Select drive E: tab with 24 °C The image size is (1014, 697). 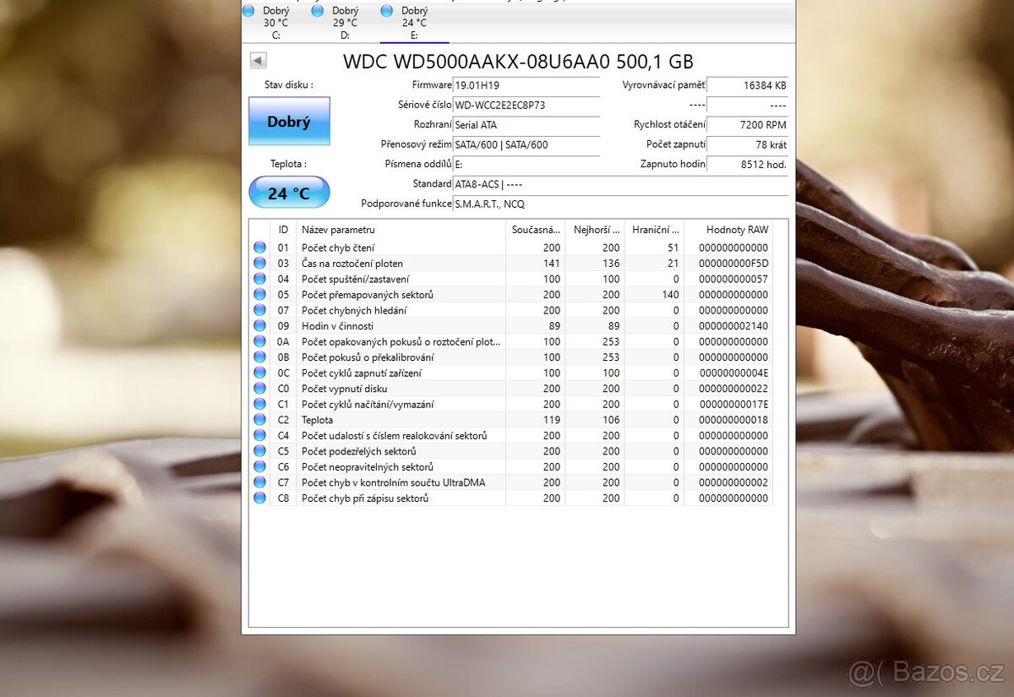(x=415, y=22)
